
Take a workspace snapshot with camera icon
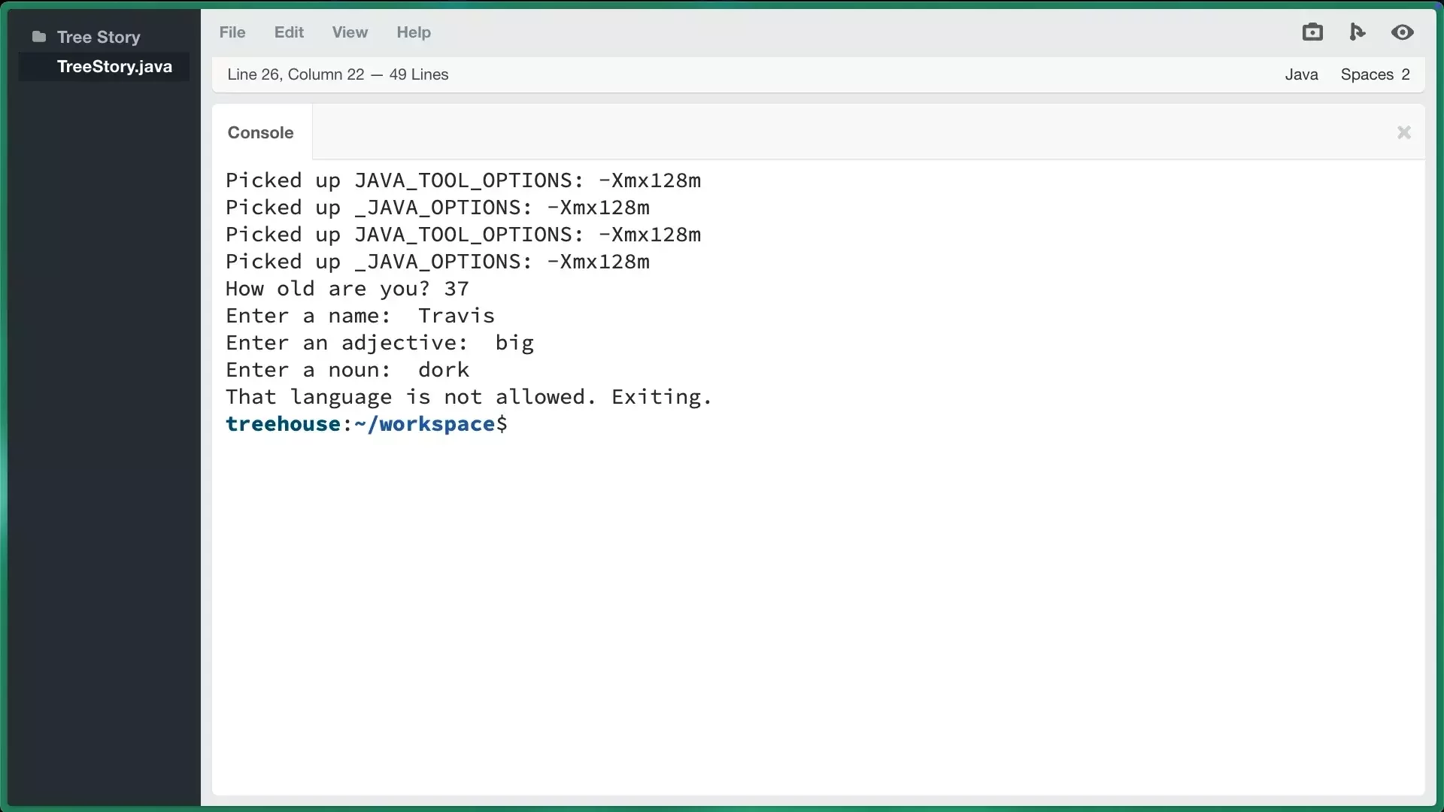point(1312,32)
